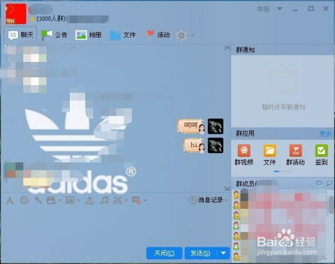The width and height of the screenshot is (335, 264).
Task: Open the emoji smiley picker
Action: 24,200
